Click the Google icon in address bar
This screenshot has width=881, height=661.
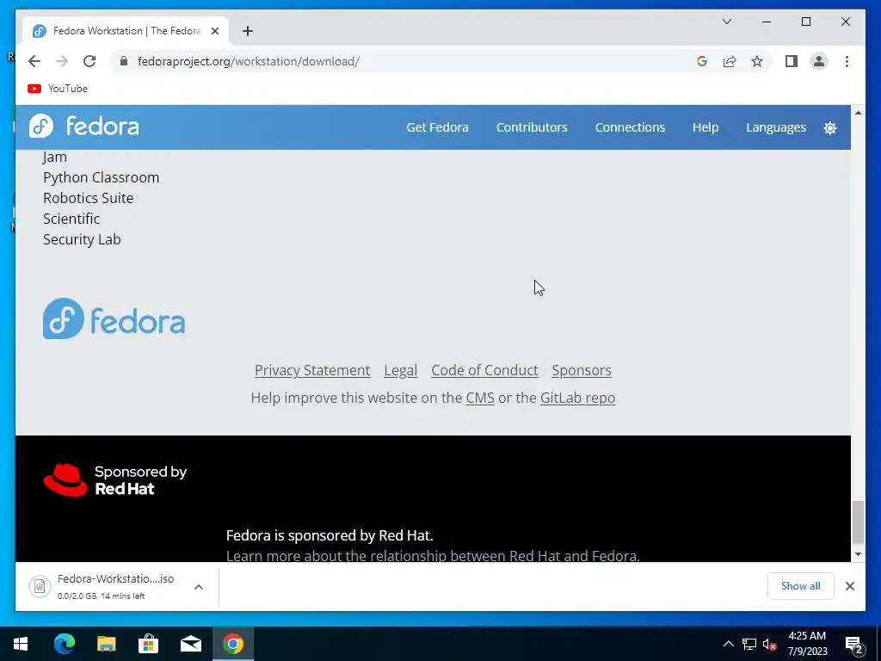702,61
